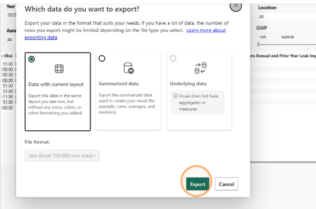
Task: Click the 111.06 value in lbs column
Action: (8, 97)
